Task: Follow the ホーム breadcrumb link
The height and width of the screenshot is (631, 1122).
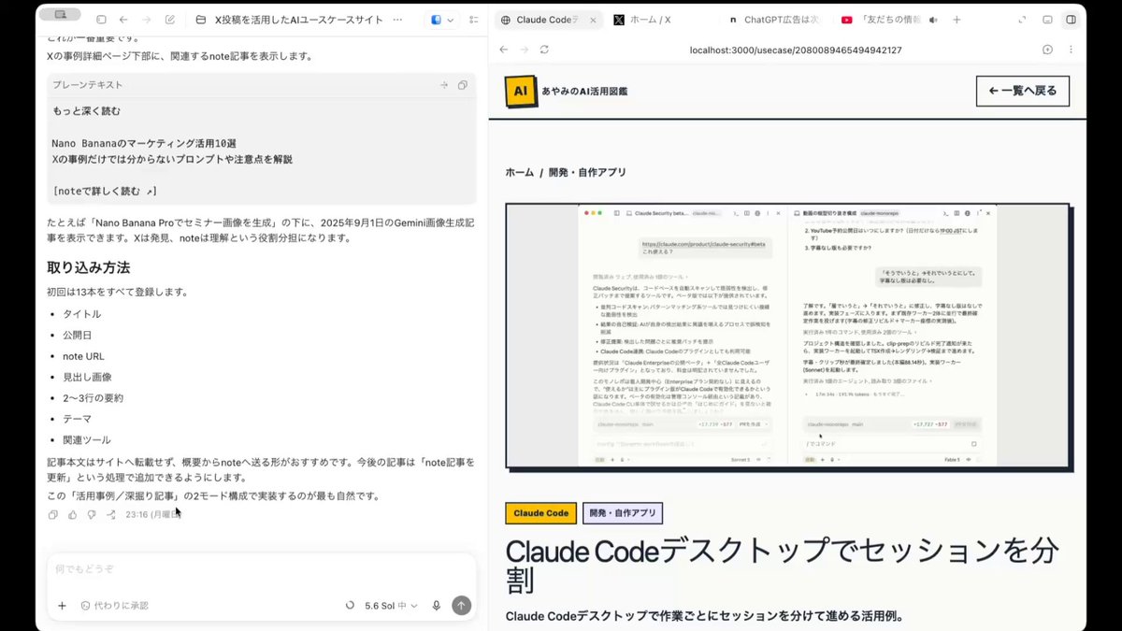Action: point(519,172)
